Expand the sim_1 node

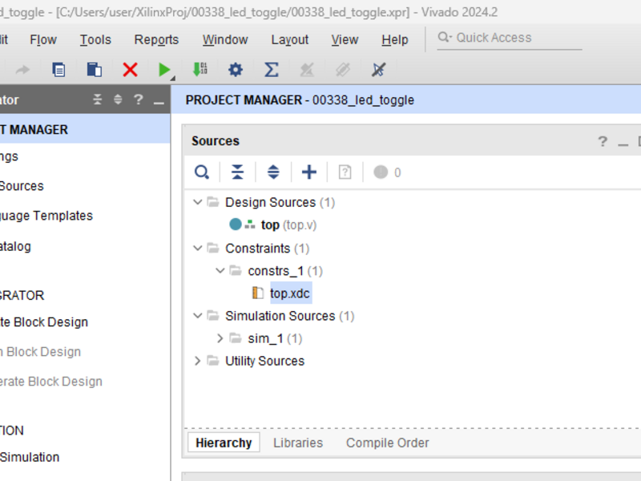point(220,338)
